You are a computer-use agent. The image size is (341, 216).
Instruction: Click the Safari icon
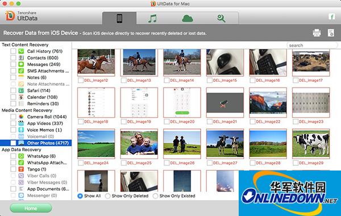pos(21,90)
